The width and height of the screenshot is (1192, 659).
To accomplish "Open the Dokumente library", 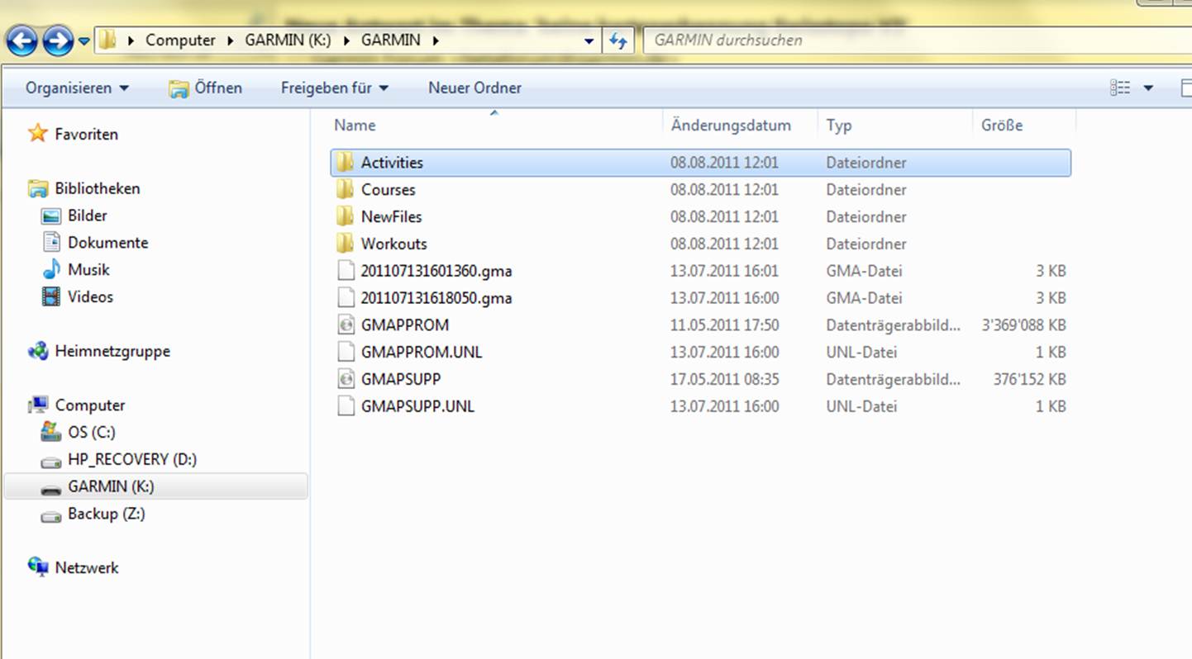I will tap(108, 243).
